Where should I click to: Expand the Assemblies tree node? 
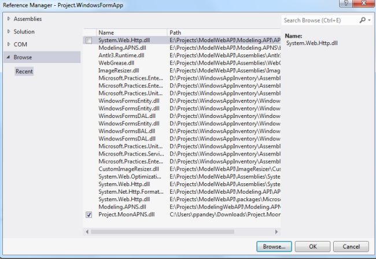(9, 18)
